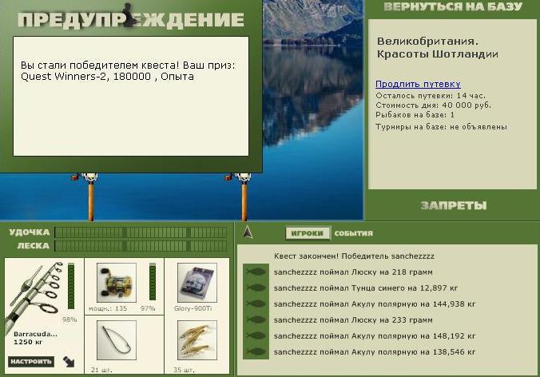Click the Леска tension indicator bar

[141, 246]
